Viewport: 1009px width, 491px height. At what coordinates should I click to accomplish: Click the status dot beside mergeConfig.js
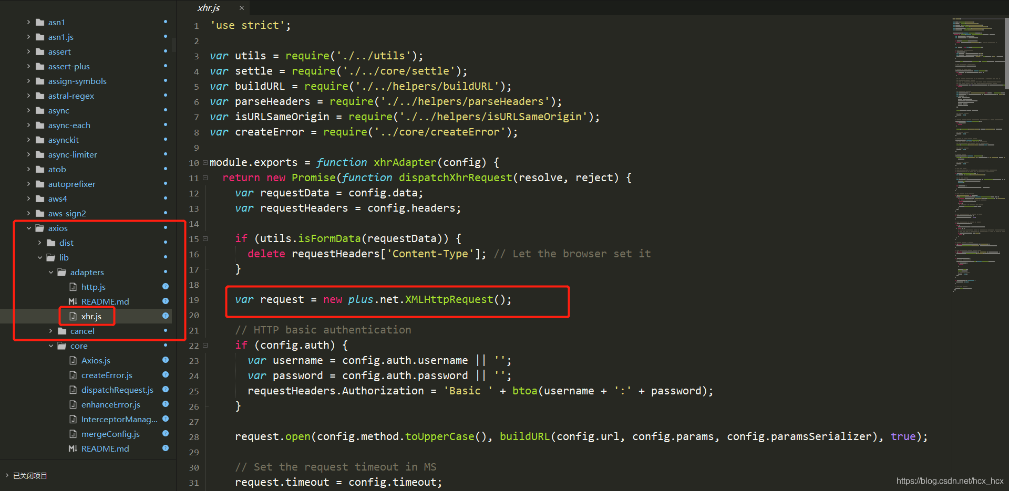(166, 433)
